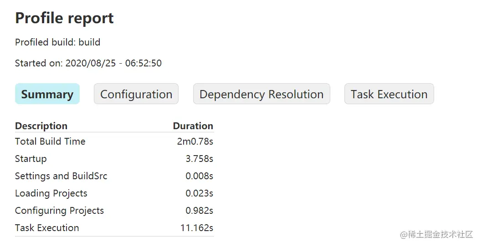Screen dimensions: 481x247
Task: Click the Description column header
Action: coord(41,126)
